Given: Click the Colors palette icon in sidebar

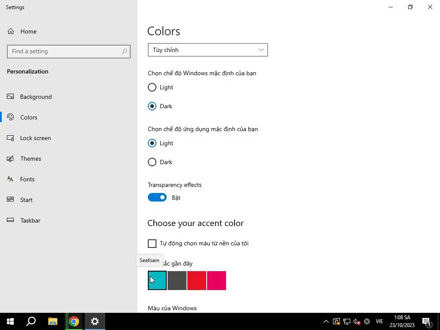Looking at the screenshot, I should [10, 117].
